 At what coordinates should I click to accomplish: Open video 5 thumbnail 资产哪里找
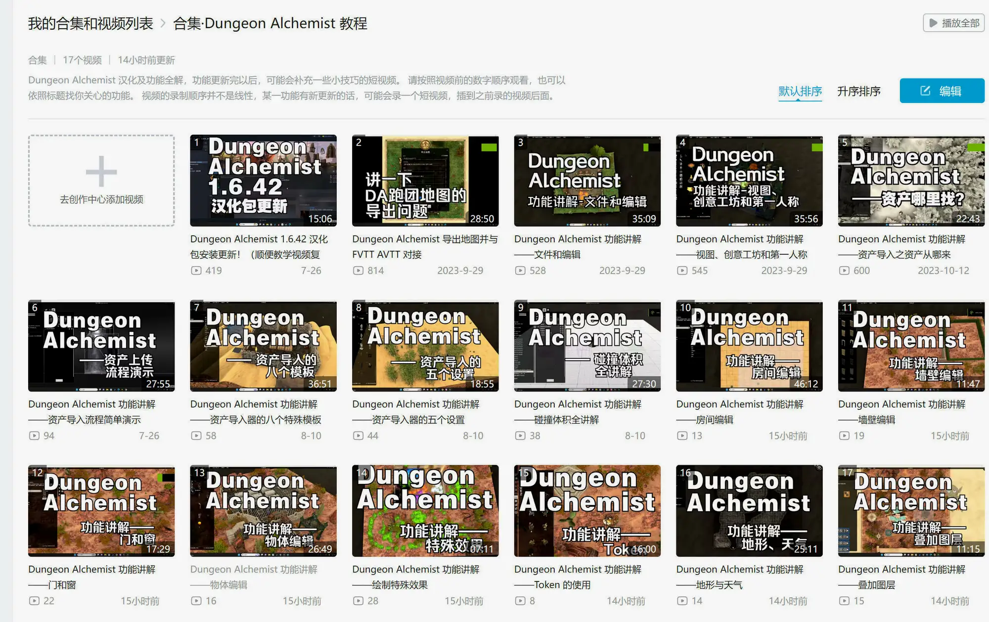point(911,181)
